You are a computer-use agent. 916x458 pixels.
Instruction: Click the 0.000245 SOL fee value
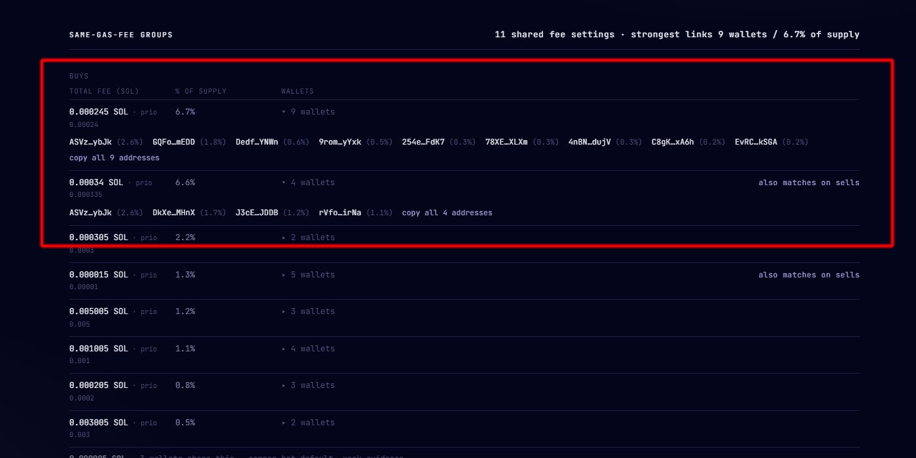click(x=99, y=112)
